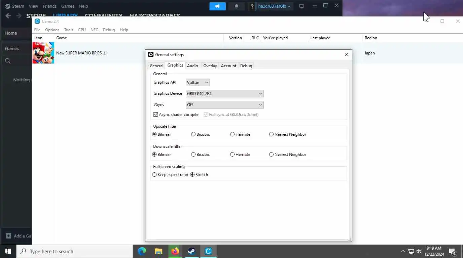Open Steam notifications bell
Viewport: 463px width, 258px height.
point(237,6)
